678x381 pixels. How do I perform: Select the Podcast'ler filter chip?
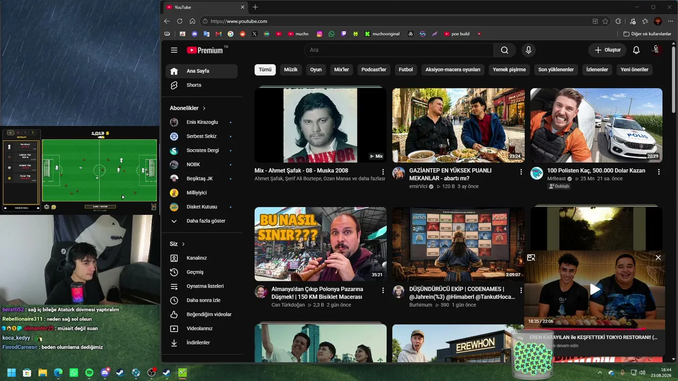(374, 70)
